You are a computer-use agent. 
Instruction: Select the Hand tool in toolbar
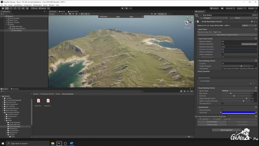coord(3,8)
